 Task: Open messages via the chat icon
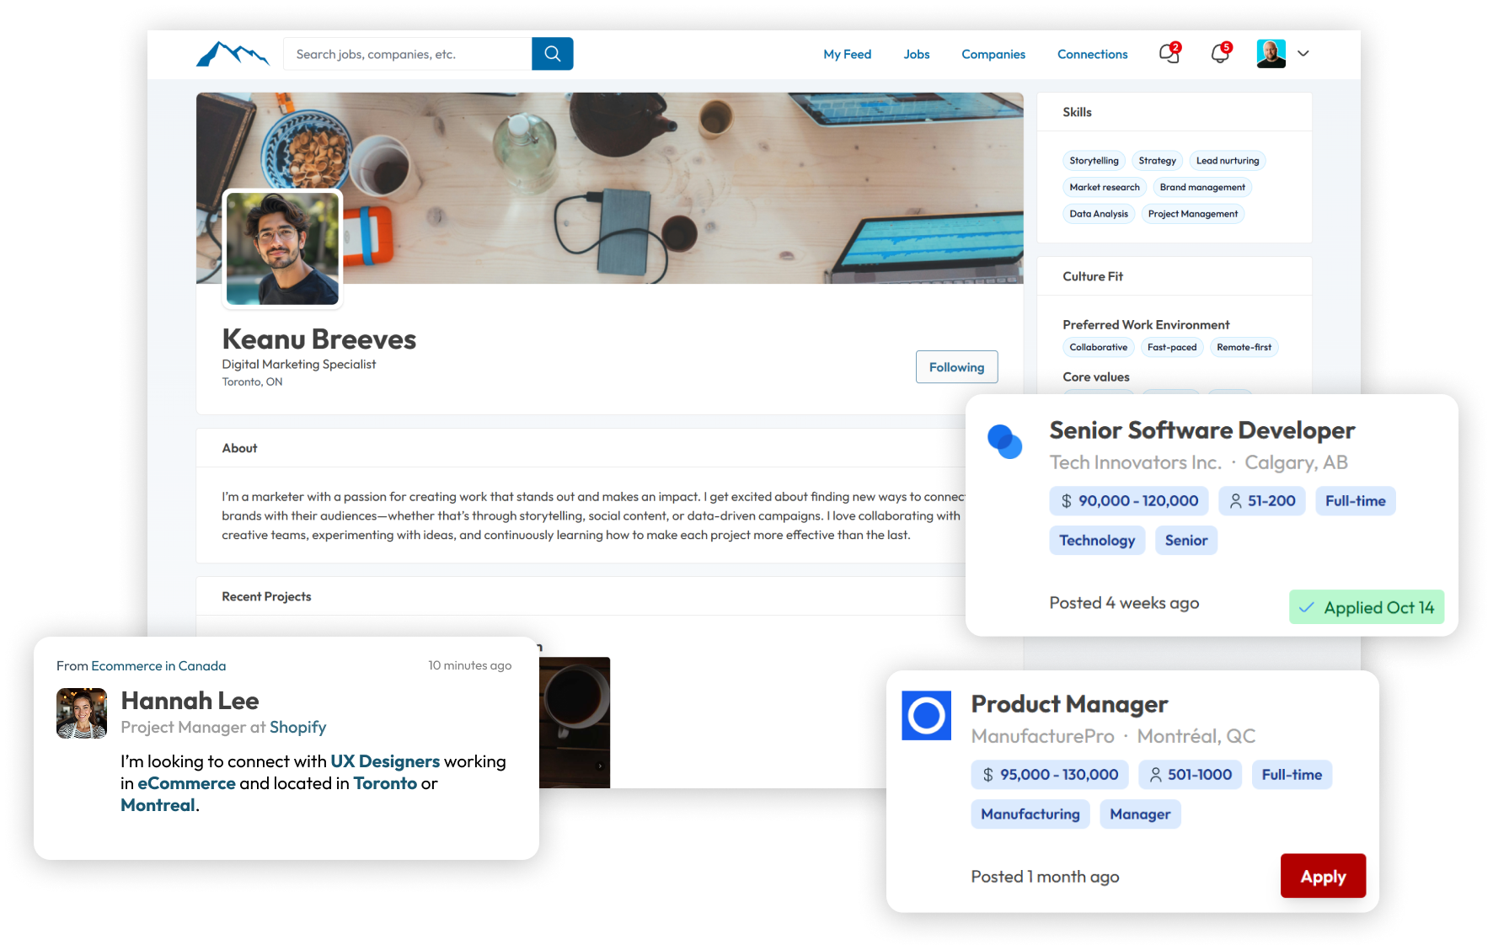coord(1168,54)
